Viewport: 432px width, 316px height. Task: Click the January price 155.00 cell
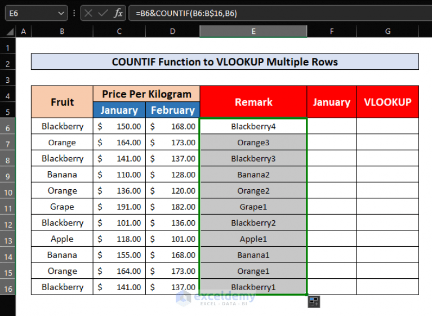pos(119,255)
